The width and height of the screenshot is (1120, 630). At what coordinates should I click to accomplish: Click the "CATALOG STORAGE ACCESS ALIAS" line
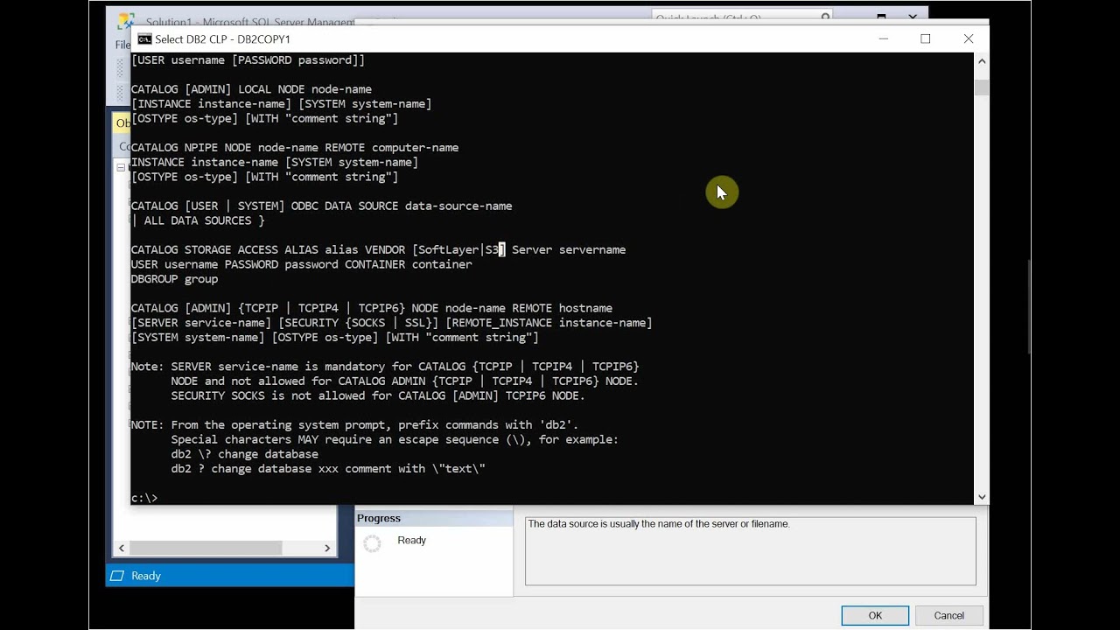[x=378, y=249]
